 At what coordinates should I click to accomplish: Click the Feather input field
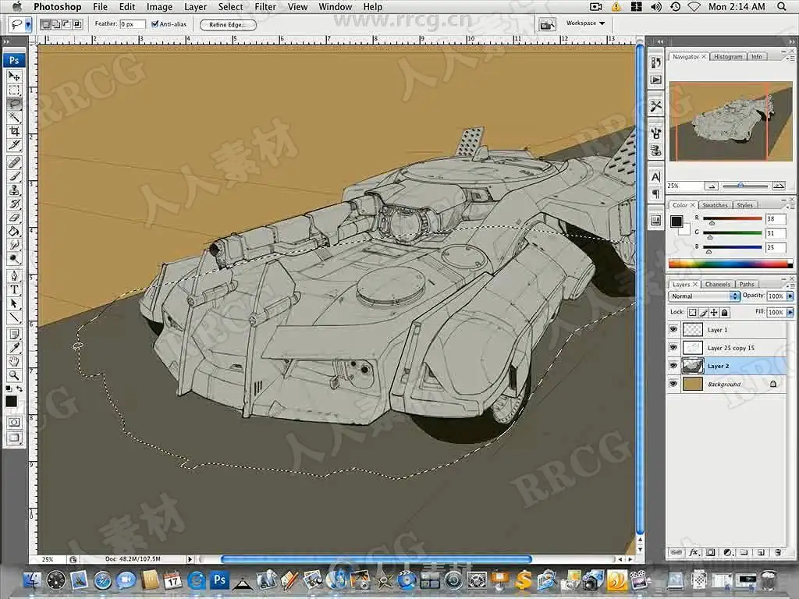[132, 24]
